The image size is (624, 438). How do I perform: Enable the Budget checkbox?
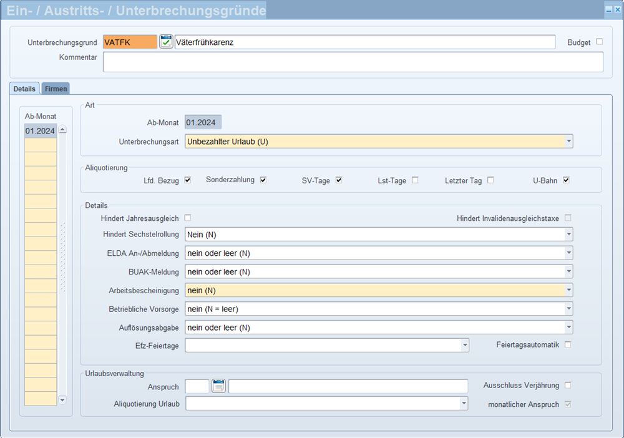tap(600, 42)
